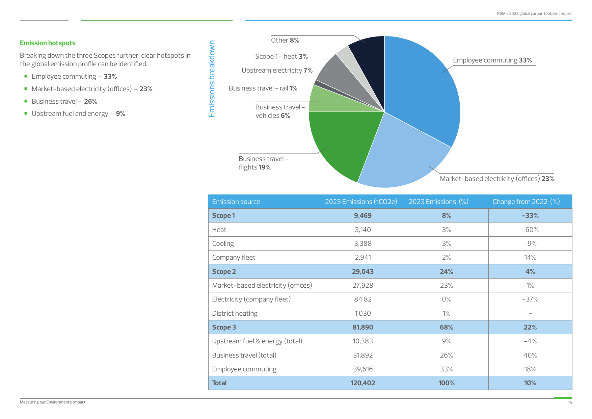Image resolution: width=592 pixels, height=419 pixels.
Task: Select the value 27,928
Action: 363,285
